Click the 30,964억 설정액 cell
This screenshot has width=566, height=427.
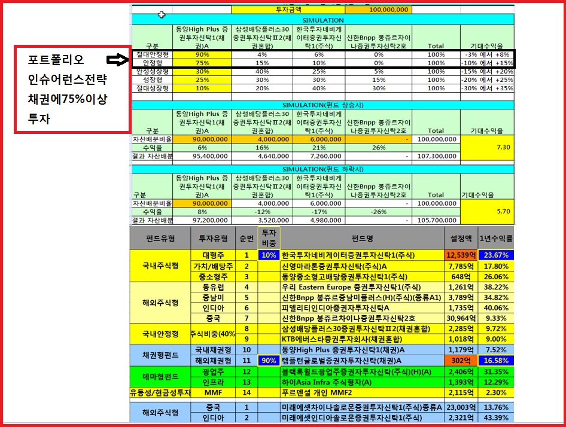(461, 318)
